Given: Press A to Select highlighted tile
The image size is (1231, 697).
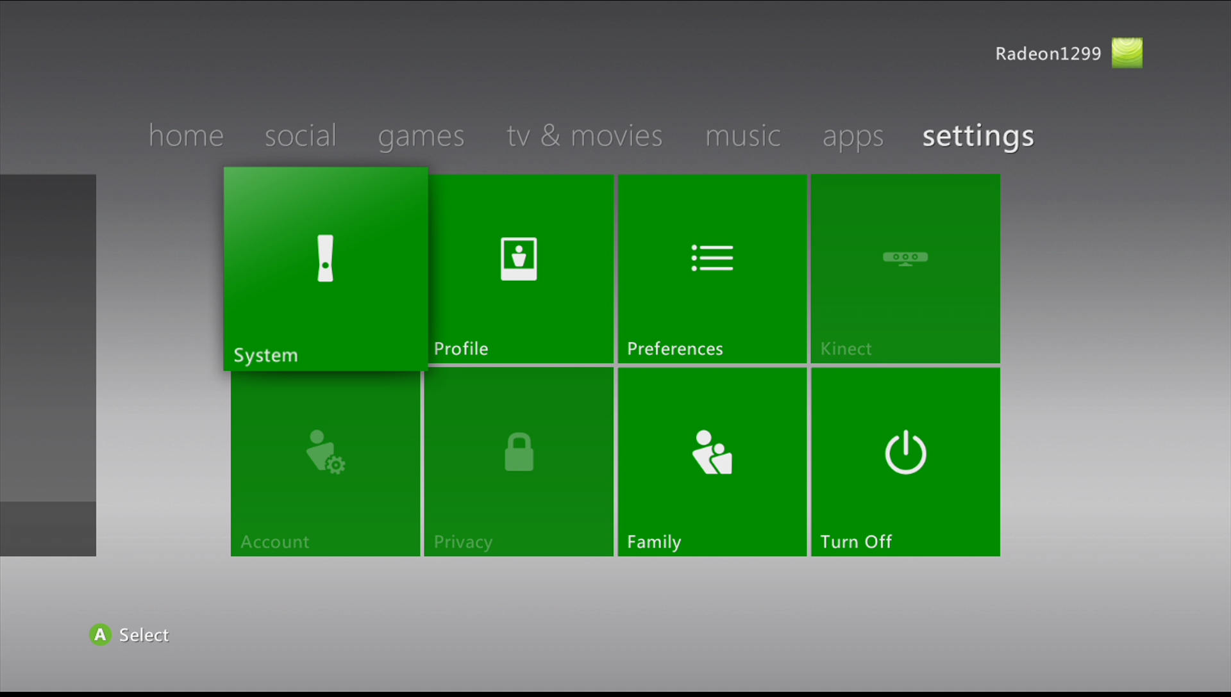Looking at the screenshot, I should (x=326, y=267).
